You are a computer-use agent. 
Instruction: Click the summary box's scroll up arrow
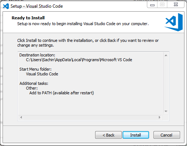coord(166,55)
